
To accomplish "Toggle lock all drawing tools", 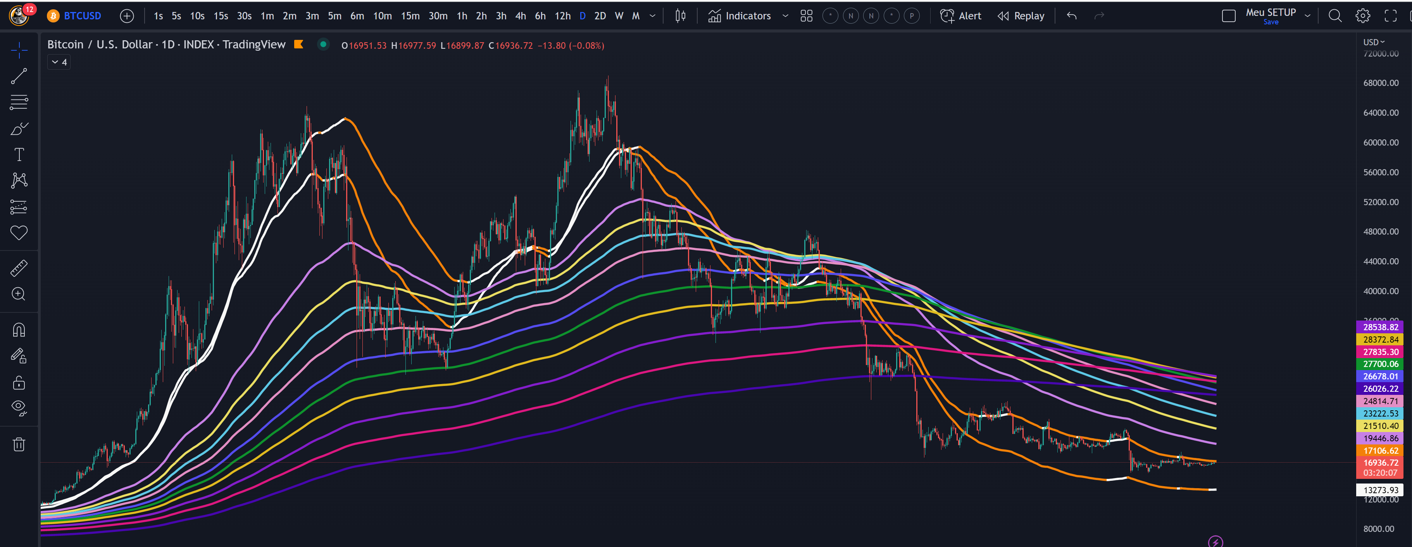I will click(x=19, y=382).
